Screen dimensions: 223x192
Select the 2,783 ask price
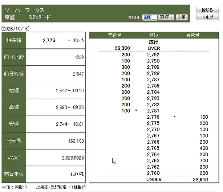[153, 98]
